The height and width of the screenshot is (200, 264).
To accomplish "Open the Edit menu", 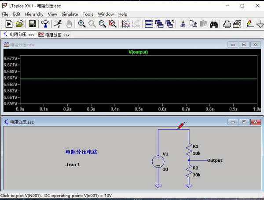I will (x=17, y=14).
